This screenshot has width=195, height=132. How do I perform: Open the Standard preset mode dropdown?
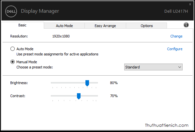point(153,67)
